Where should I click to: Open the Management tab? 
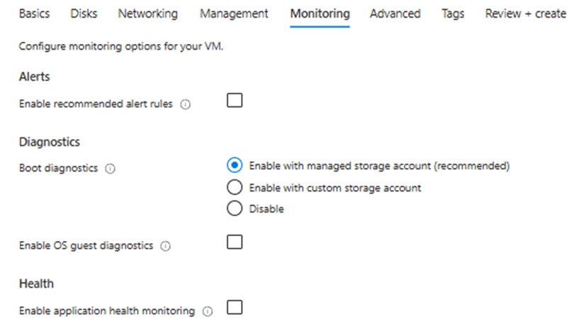coord(234,13)
